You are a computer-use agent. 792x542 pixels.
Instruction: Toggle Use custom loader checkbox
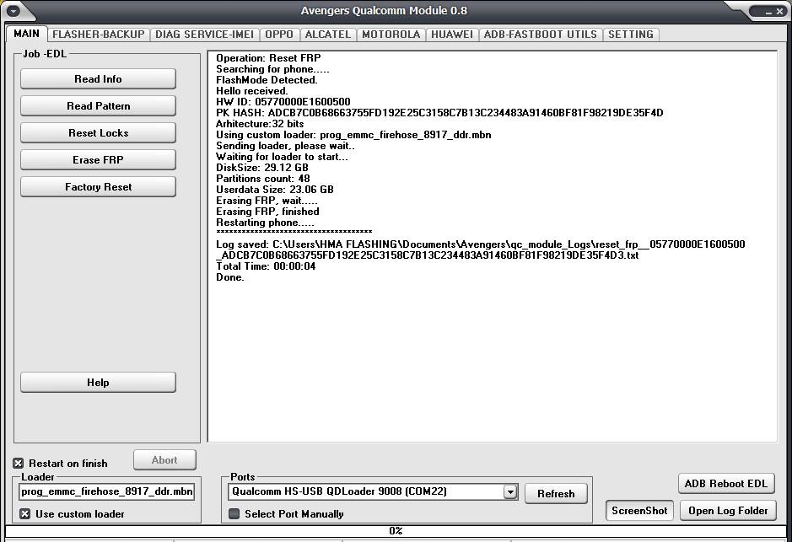coord(24,513)
